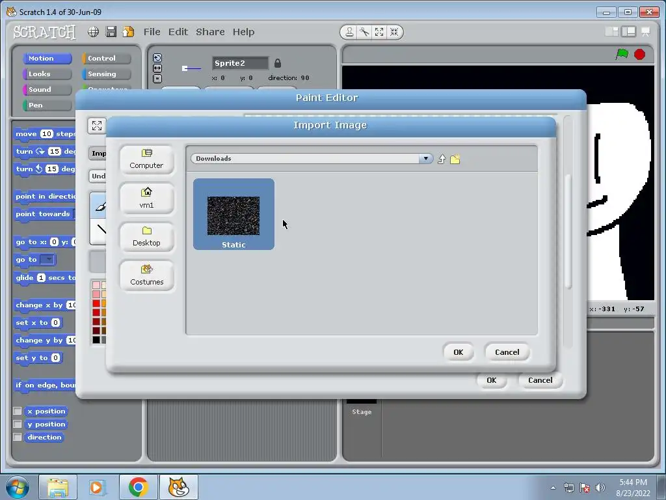Toggle the sprite lock icon
The width and height of the screenshot is (666, 500).
pos(277,63)
